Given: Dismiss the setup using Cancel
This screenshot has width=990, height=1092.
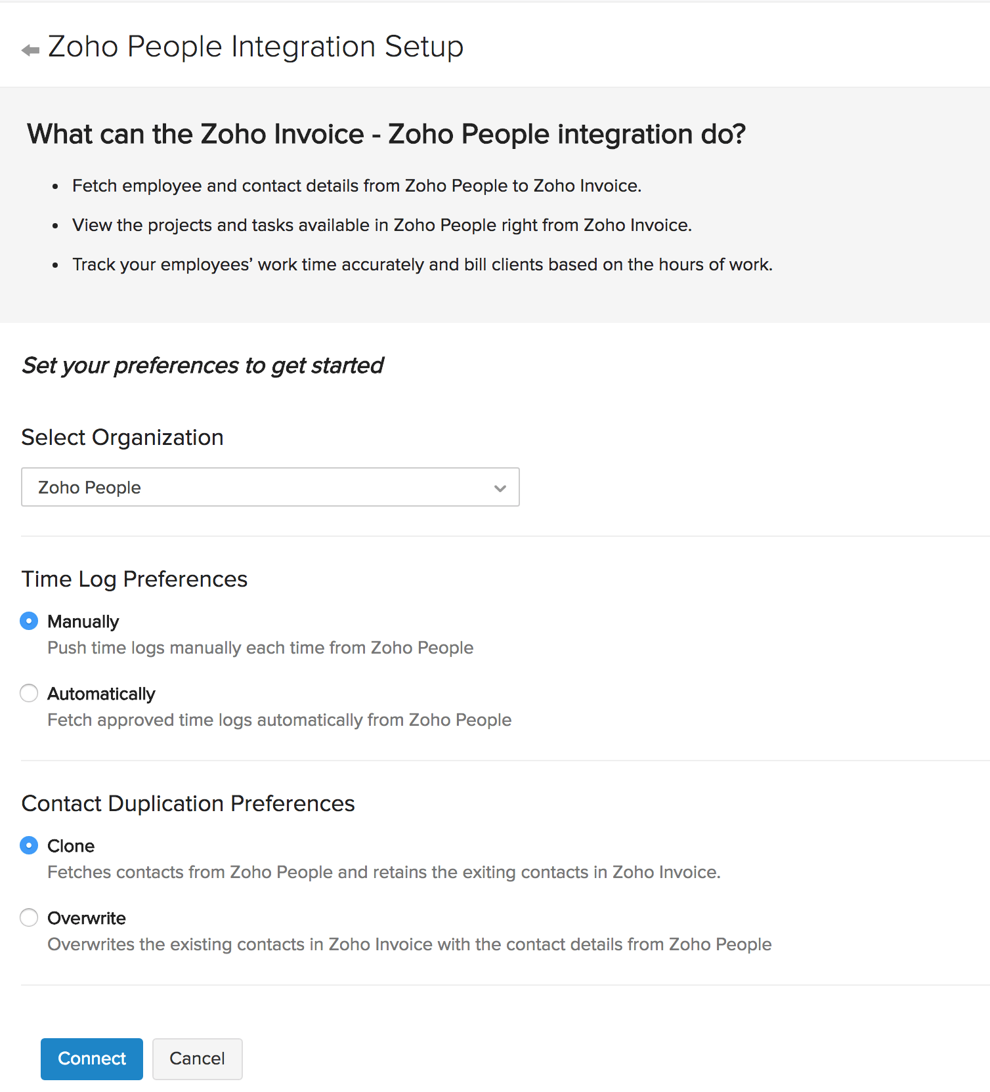Looking at the screenshot, I should click(197, 1059).
